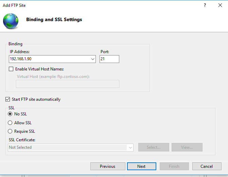Click the Binding and SSL Settings heading
This screenshot has height=177, width=228.
point(54,19)
